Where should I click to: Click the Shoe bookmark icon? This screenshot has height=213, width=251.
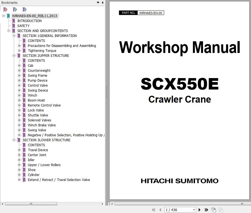(x=24, y=170)
